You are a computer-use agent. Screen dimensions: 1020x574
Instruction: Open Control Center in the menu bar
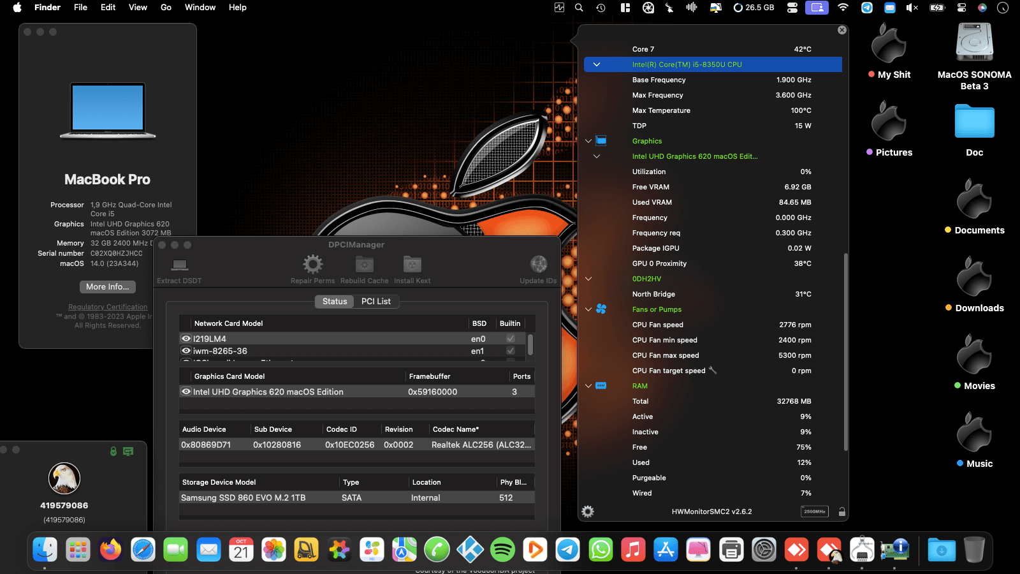pos(961,8)
